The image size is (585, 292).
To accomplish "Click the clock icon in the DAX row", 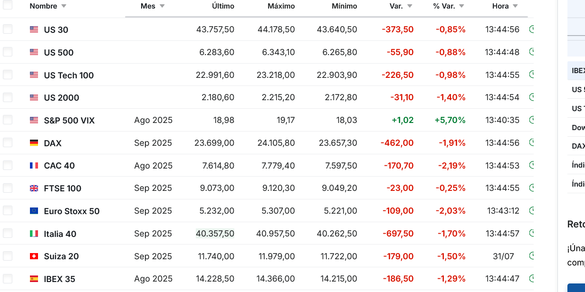I will click(x=531, y=143).
